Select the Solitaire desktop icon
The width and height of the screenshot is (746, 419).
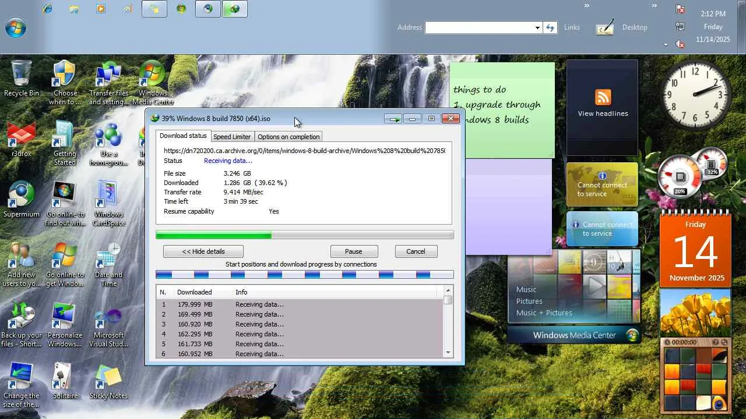click(65, 381)
